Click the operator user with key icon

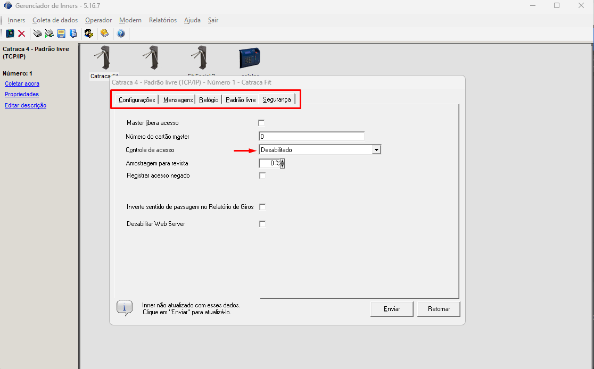pyautogui.click(x=88, y=33)
